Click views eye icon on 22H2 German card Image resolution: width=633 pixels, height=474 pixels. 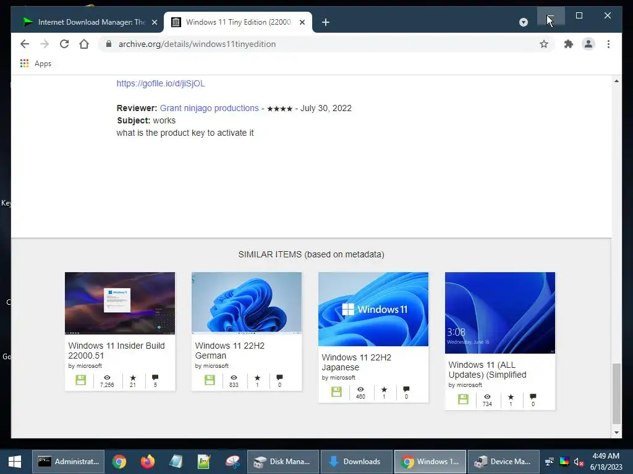point(234,378)
